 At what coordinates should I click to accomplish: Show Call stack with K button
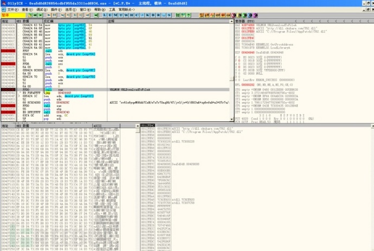pos(147,15)
